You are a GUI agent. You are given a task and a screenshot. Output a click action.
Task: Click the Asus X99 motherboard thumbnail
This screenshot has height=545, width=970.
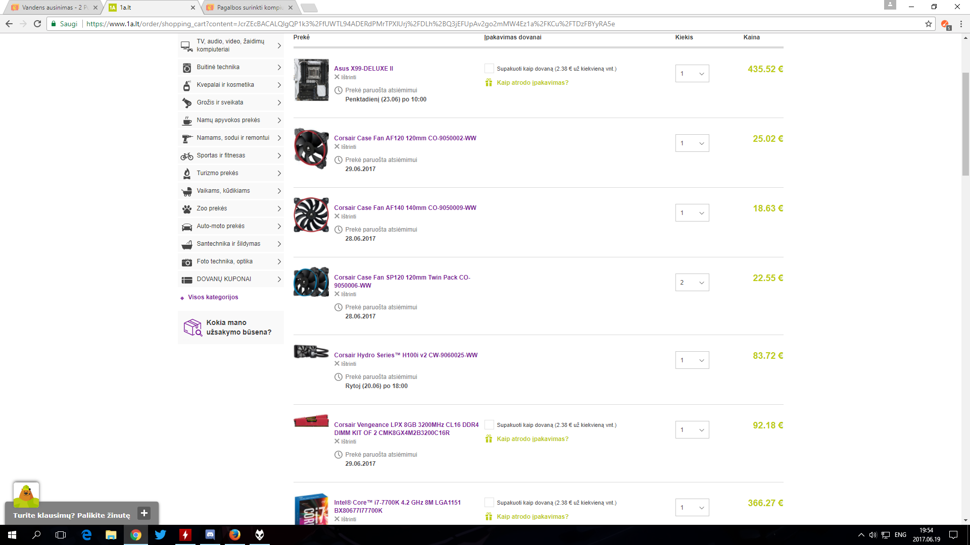311,80
